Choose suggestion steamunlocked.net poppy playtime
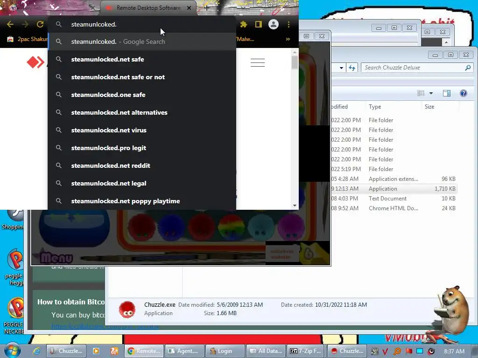The width and height of the screenshot is (478, 358). coord(142,201)
